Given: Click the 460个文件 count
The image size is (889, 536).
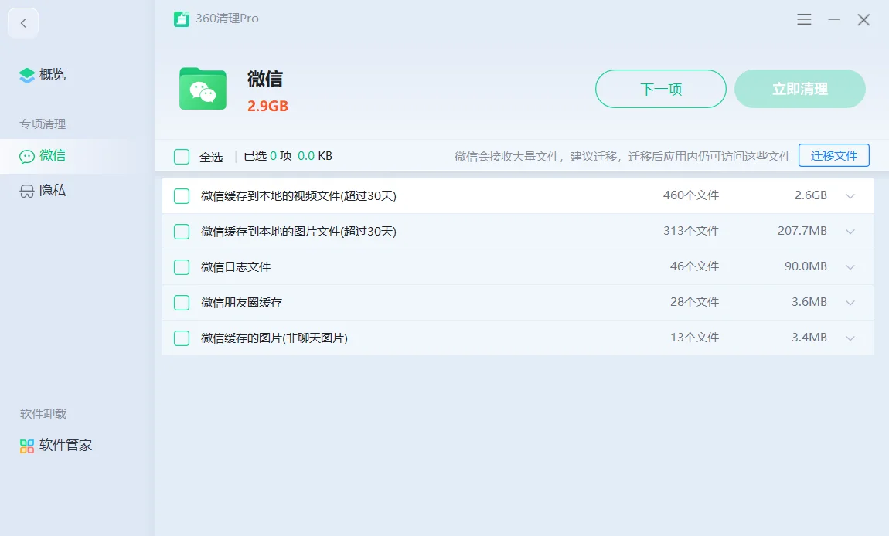Looking at the screenshot, I should (x=691, y=195).
